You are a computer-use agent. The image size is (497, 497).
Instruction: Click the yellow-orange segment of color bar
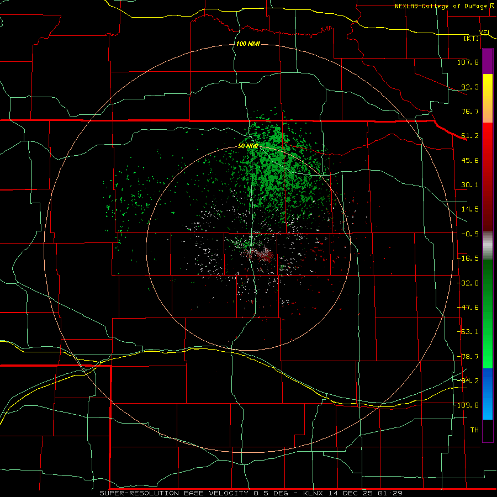coord(488,98)
